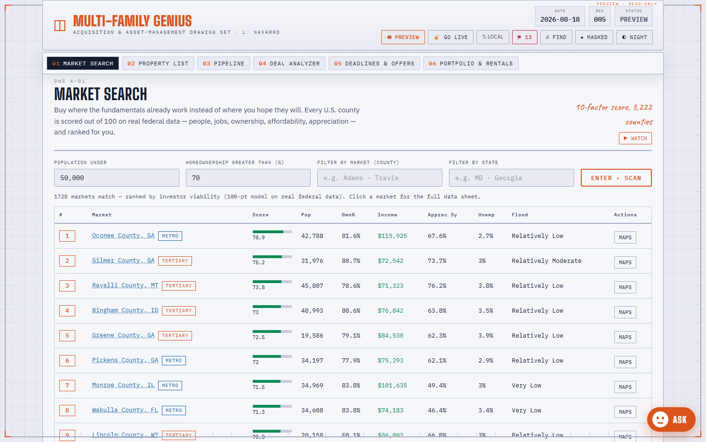Image resolution: width=706 pixels, height=442 pixels.
Task: Activate the PREVIEW mode button
Action: (x=403, y=37)
